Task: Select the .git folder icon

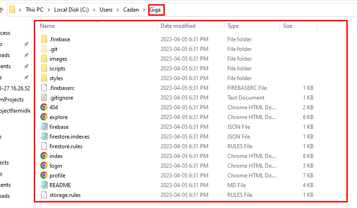Action: (x=44, y=49)
